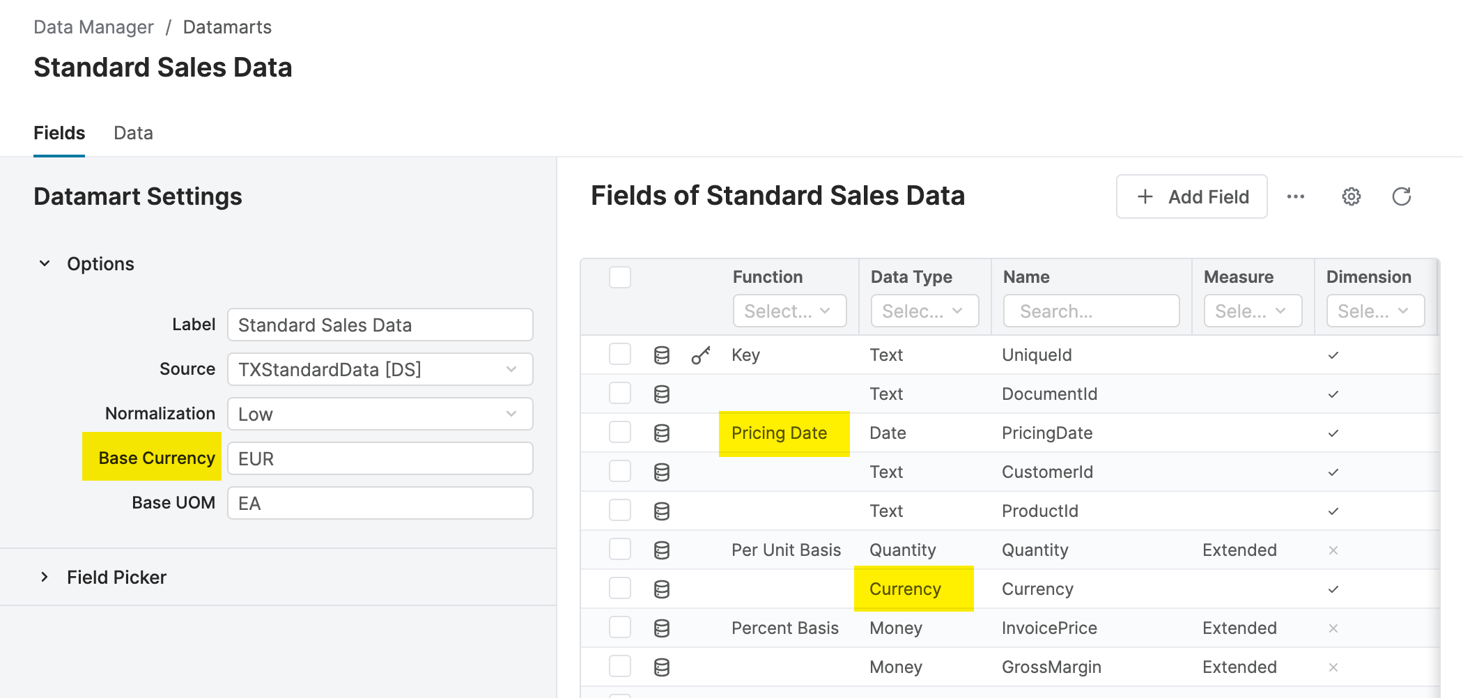
Task: Check the DocumentId row checkbox
Action: [619, 394]
